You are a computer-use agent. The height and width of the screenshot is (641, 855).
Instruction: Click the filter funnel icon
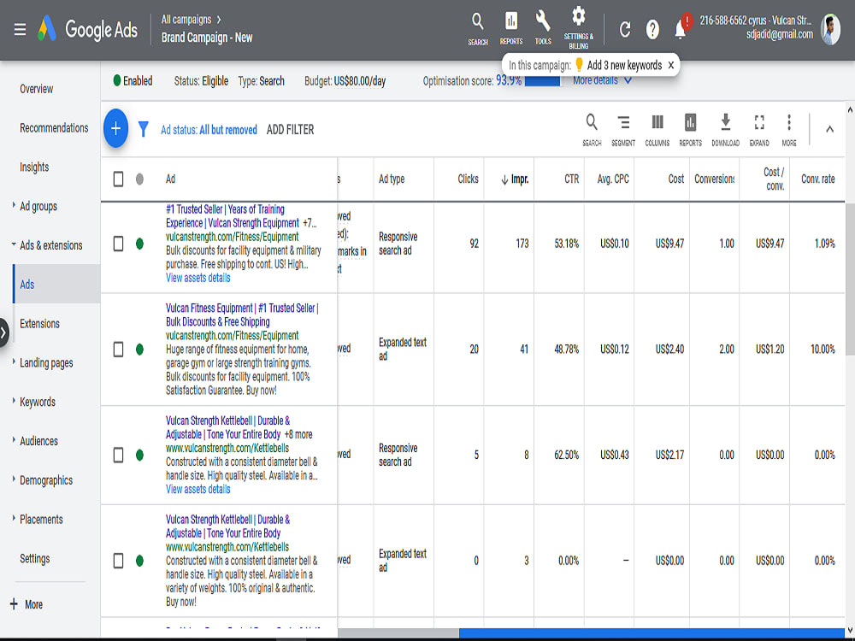tap(144, 129)
